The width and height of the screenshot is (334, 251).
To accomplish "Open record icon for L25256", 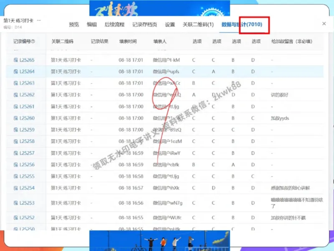I will pyautogui.click(x=16, y=164).
